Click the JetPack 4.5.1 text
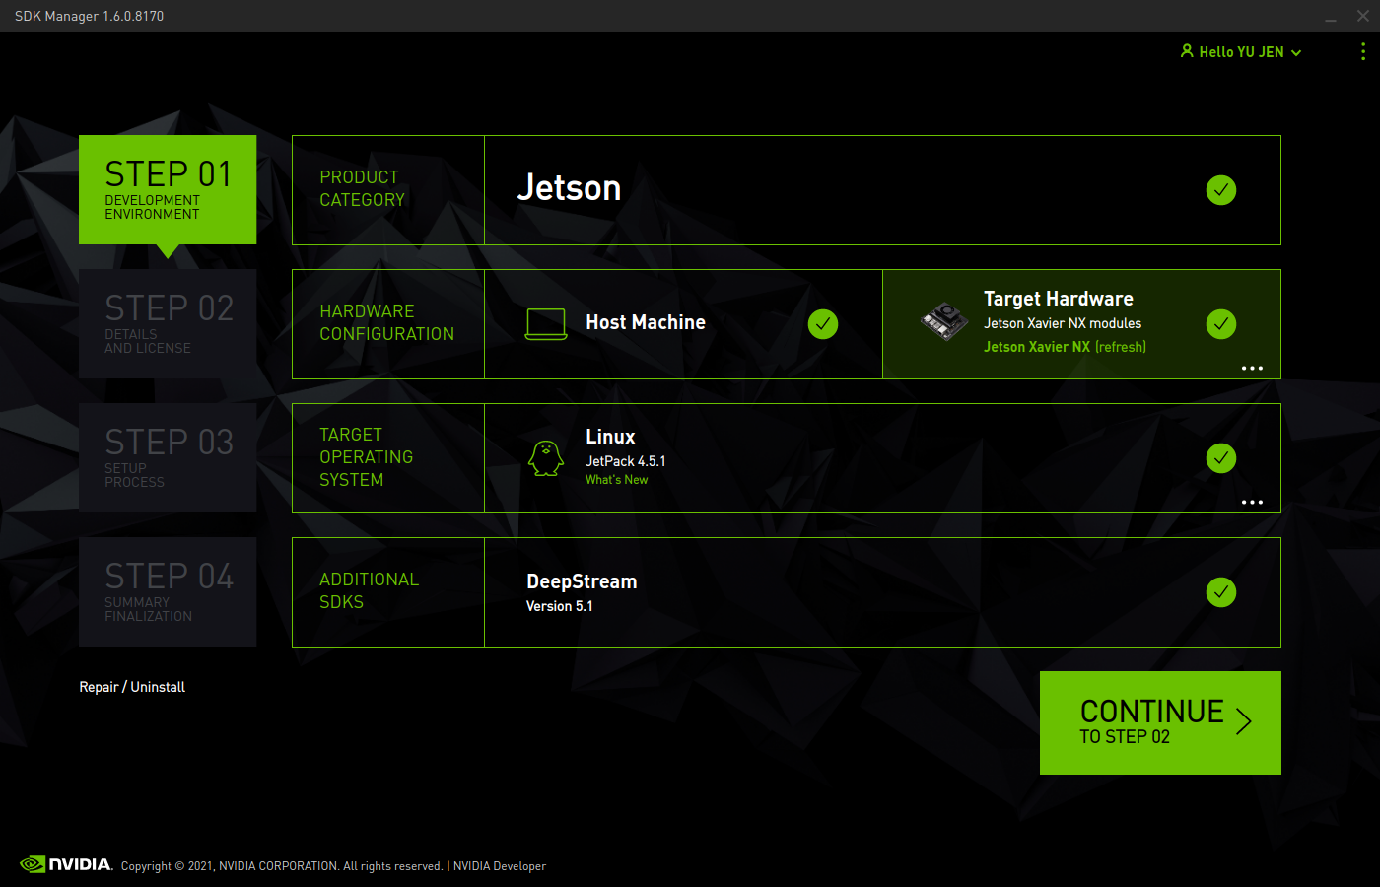Screen dimensions: 1380x887 626,461
